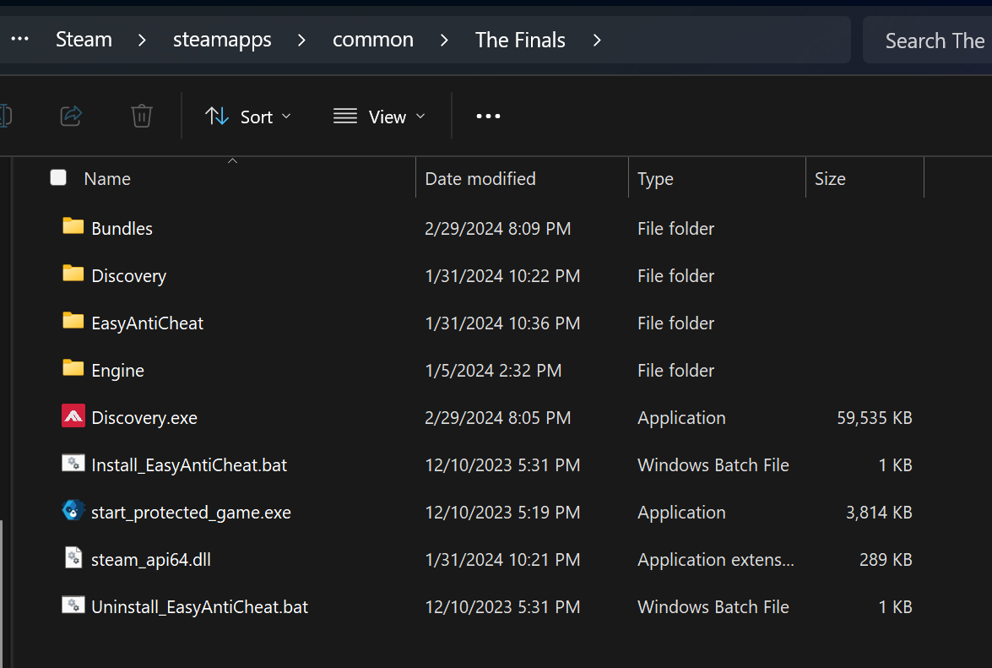This screenshot has width=992, height=668.
Task: Sort by Date modified column header
Action: (x=480, y=179)
